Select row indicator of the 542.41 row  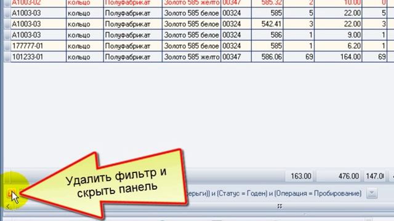(7, 24)
